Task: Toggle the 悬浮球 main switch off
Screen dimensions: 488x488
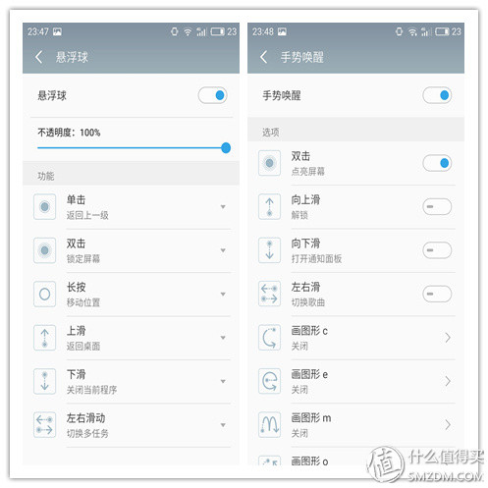Action: tap(212, 95)
